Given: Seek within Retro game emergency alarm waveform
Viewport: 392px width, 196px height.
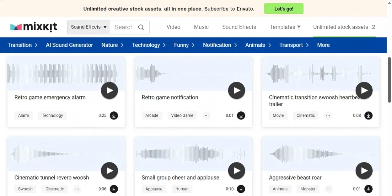Looking at the screenshot, I should [66, 74].
